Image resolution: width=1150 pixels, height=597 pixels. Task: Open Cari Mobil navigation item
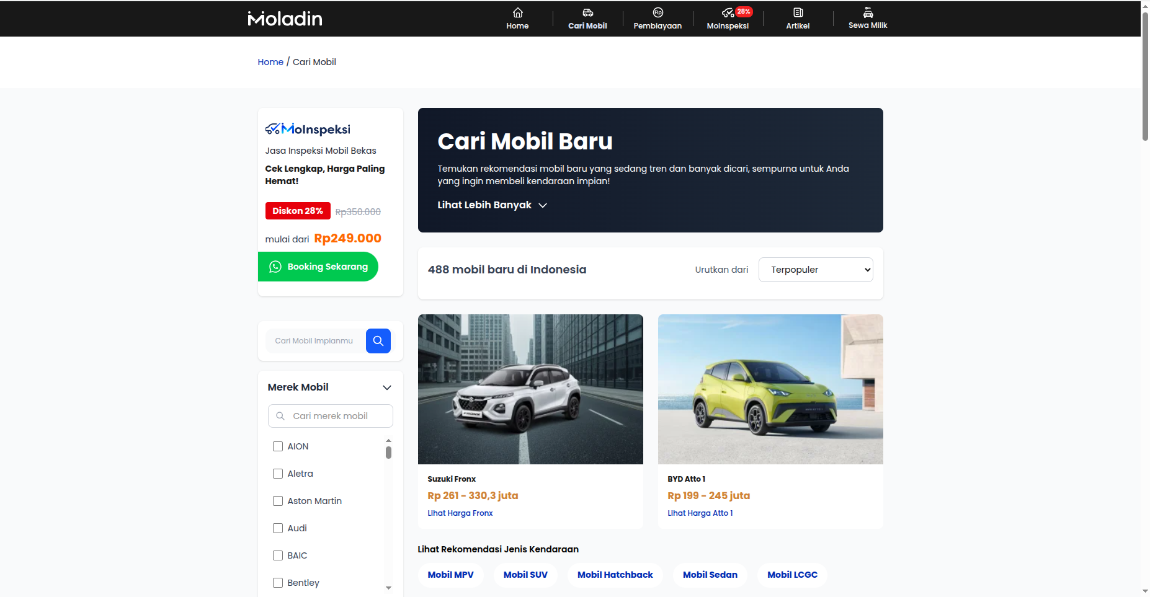587,19
